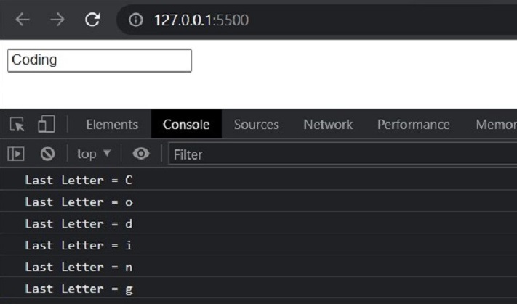
Task: Switch to the Sources tab
Action: coord(256,125)
